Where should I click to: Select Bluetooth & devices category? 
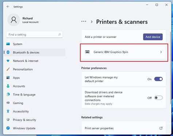point(35,52)
